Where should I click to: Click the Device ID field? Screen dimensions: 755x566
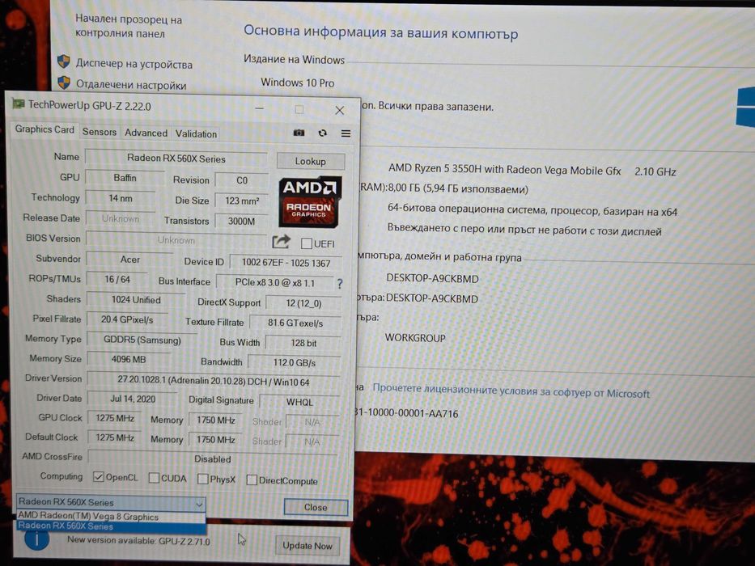pyautogui.click(x=286, y=263)
